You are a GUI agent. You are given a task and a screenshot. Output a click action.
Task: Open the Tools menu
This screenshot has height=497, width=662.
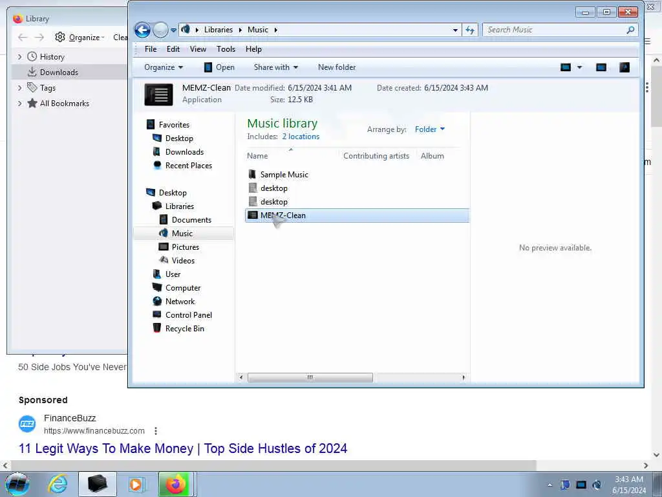coord(226,49)
